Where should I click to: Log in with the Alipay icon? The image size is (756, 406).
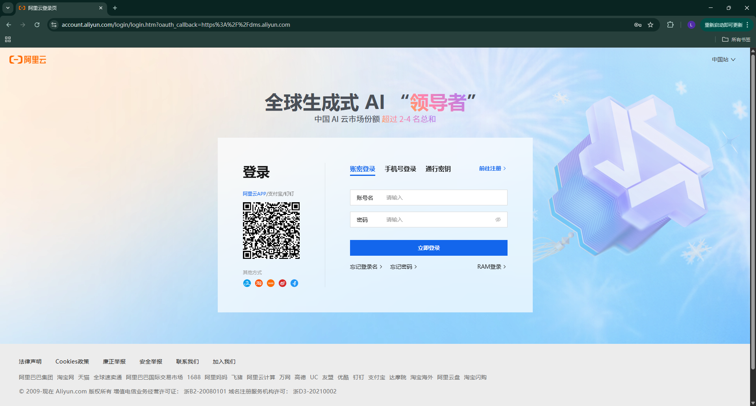(247, 283)
